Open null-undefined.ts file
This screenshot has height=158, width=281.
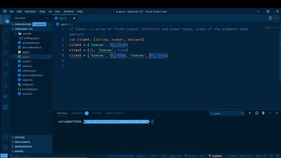(x=32, y=75)
